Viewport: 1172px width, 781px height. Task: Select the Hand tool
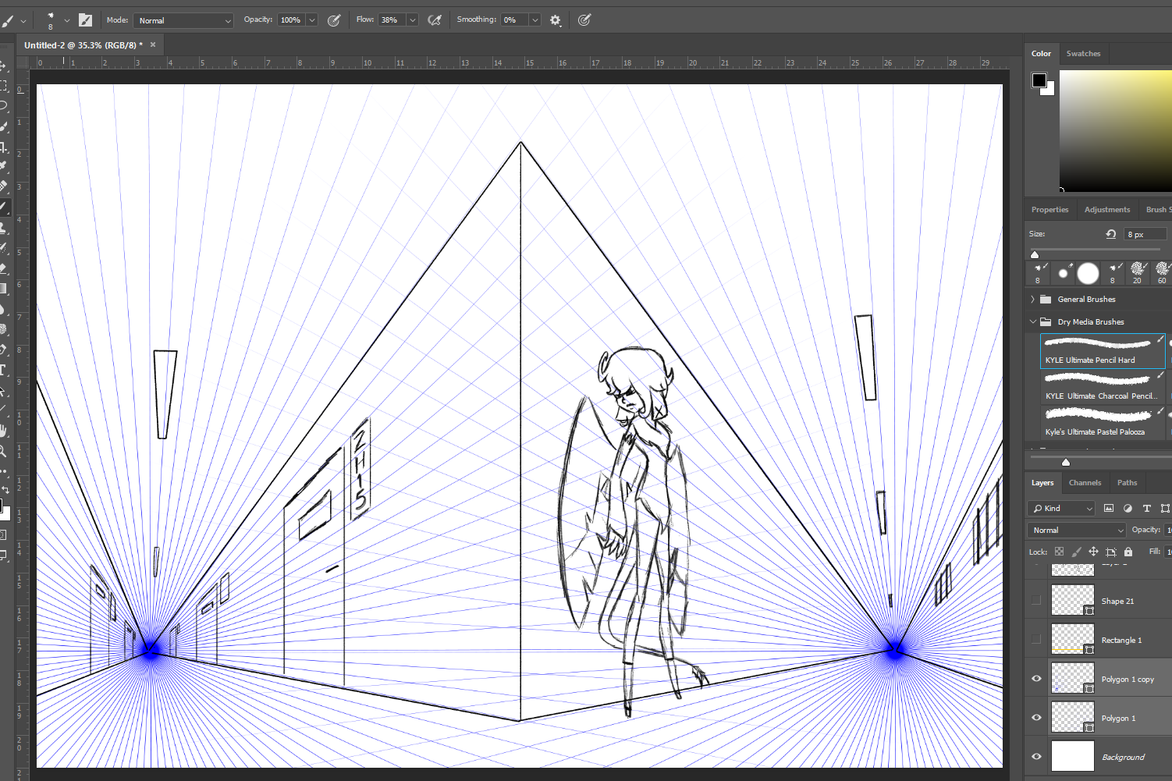point(3,431)
